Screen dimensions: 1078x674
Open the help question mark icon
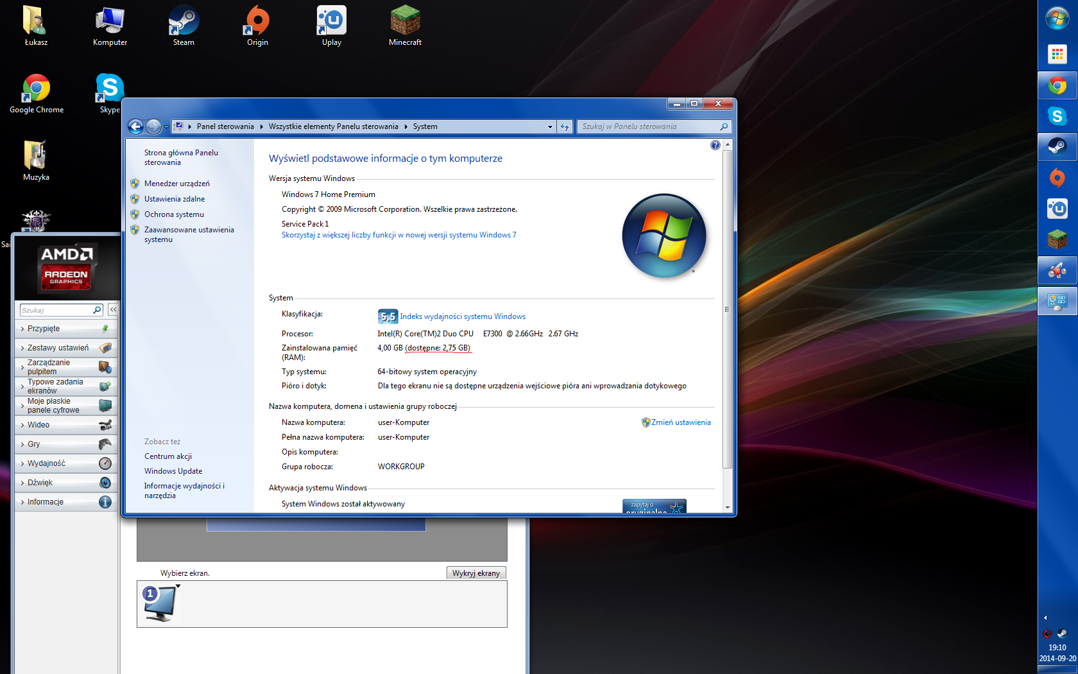[715, 145]
